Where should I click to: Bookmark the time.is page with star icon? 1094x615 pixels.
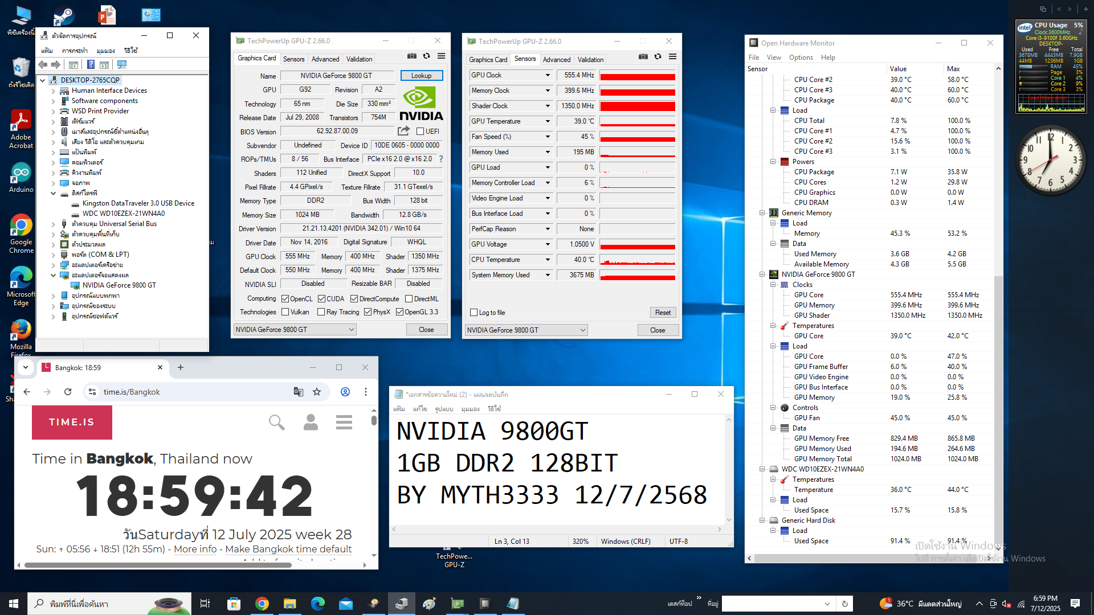click(317, 392)
